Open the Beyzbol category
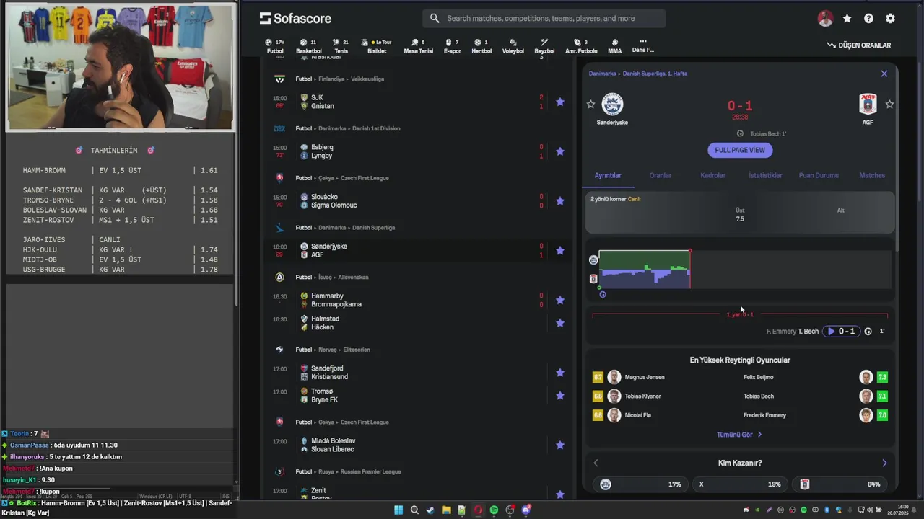Viewport: 924px width, 519px height. tap(544, 46)
